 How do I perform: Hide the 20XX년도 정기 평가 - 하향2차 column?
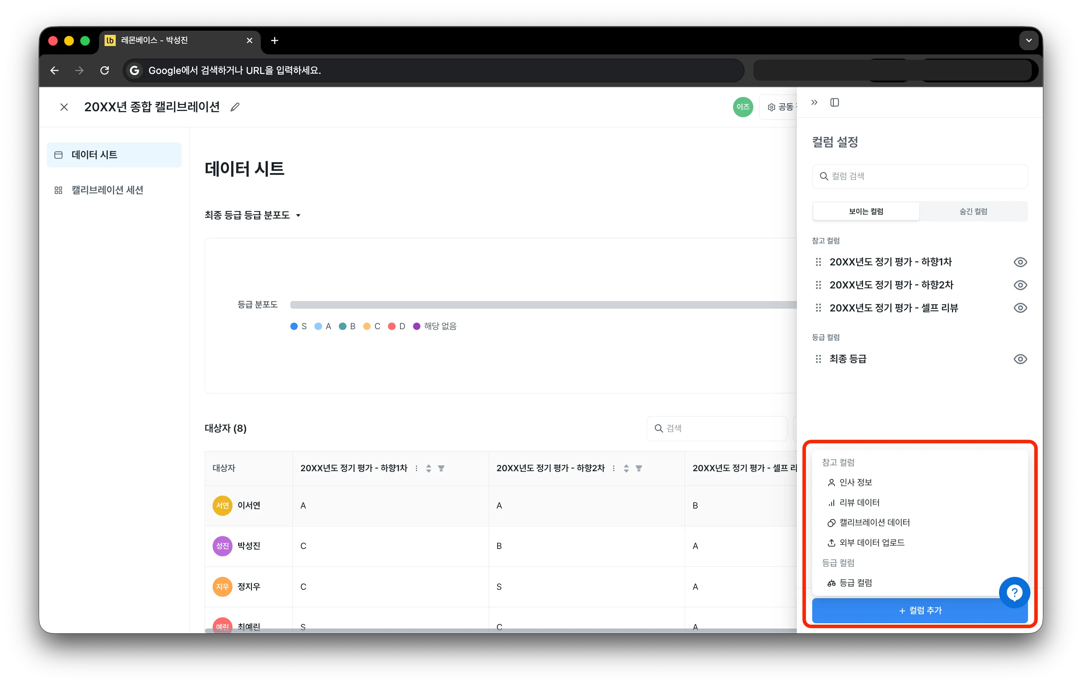pyautogui.click(x=1020, y=285)
